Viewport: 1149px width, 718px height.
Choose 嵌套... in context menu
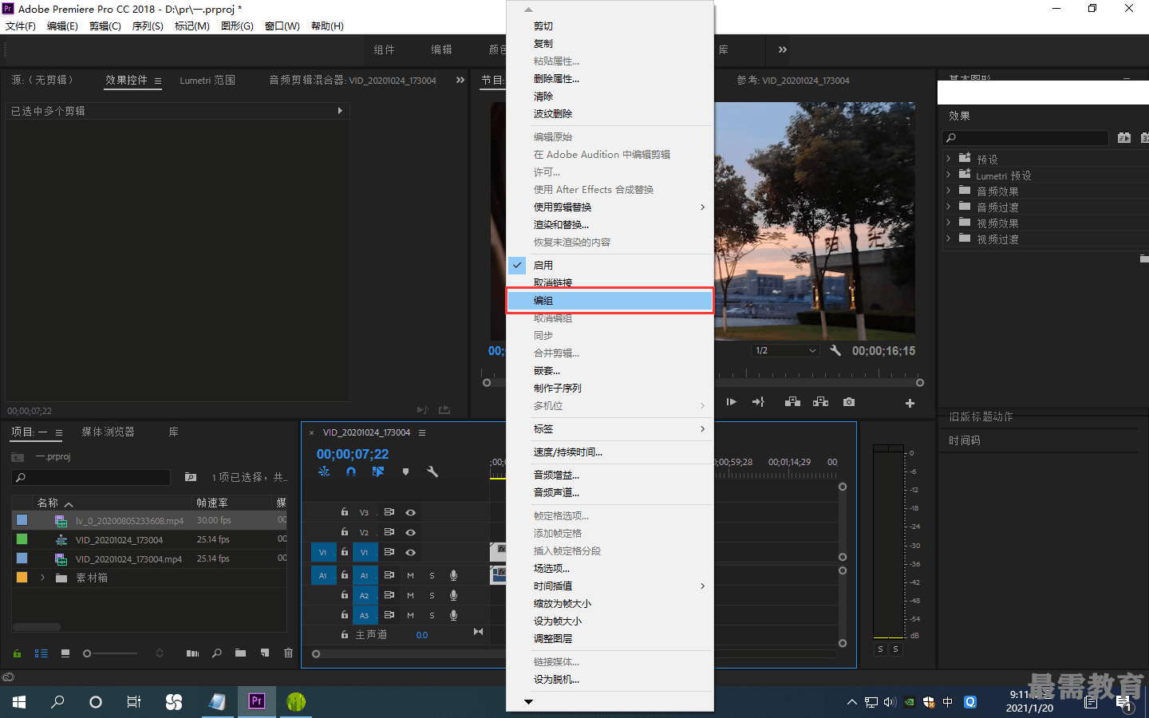click(610, 370)
